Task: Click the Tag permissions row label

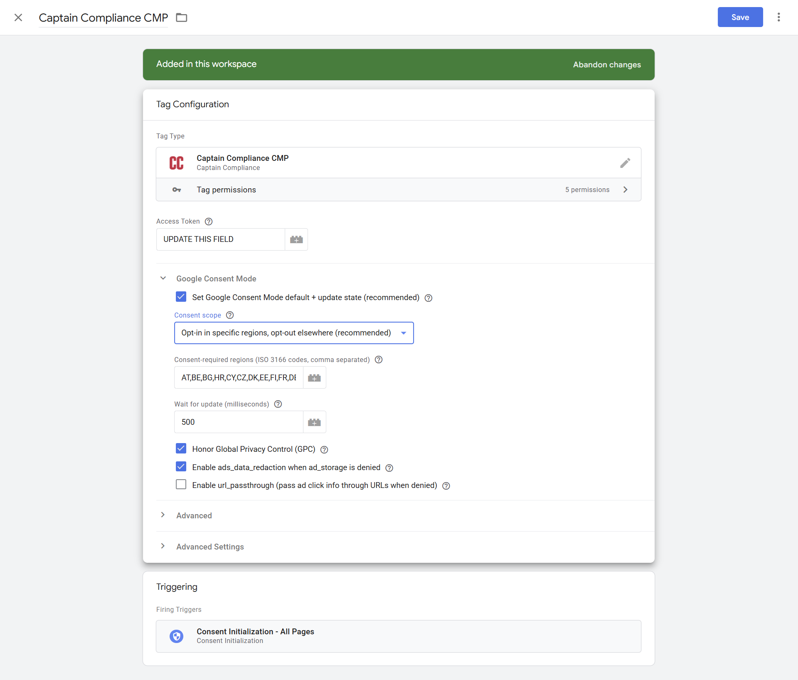Action: [x=226, y=190]
